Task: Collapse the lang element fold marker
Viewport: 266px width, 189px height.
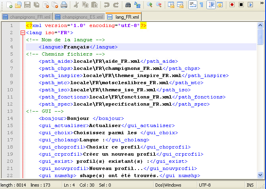Action: (23, 33)
